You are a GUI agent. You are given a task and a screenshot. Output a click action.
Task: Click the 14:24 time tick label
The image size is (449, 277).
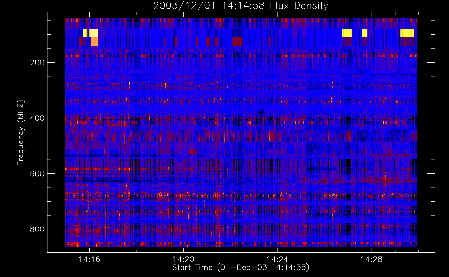tap(278, 260)
